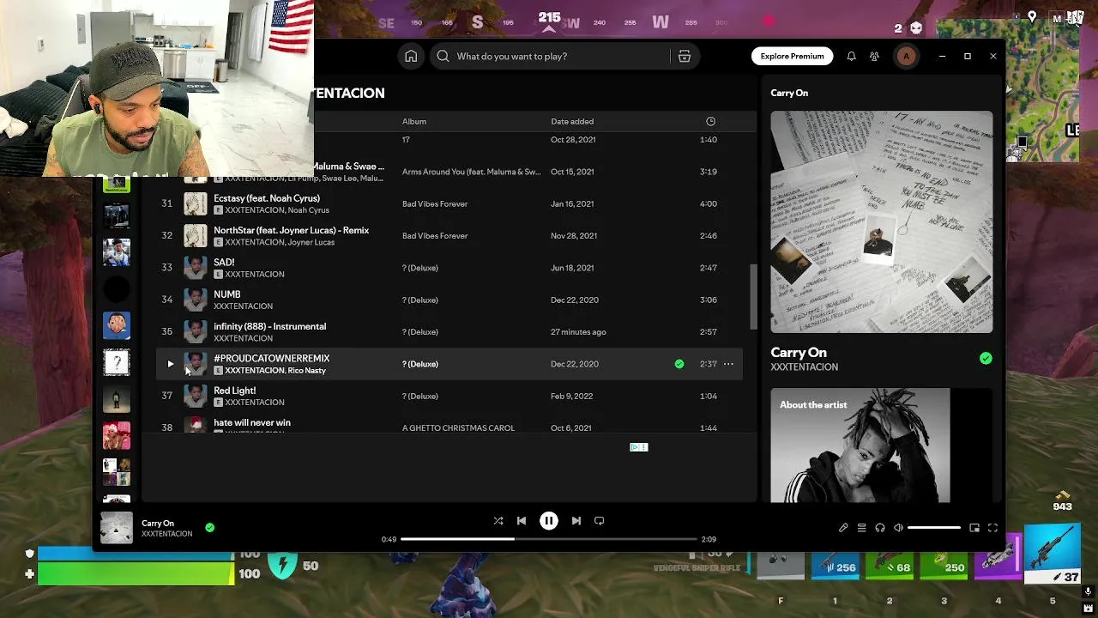Open the play queue

[862, 528]
